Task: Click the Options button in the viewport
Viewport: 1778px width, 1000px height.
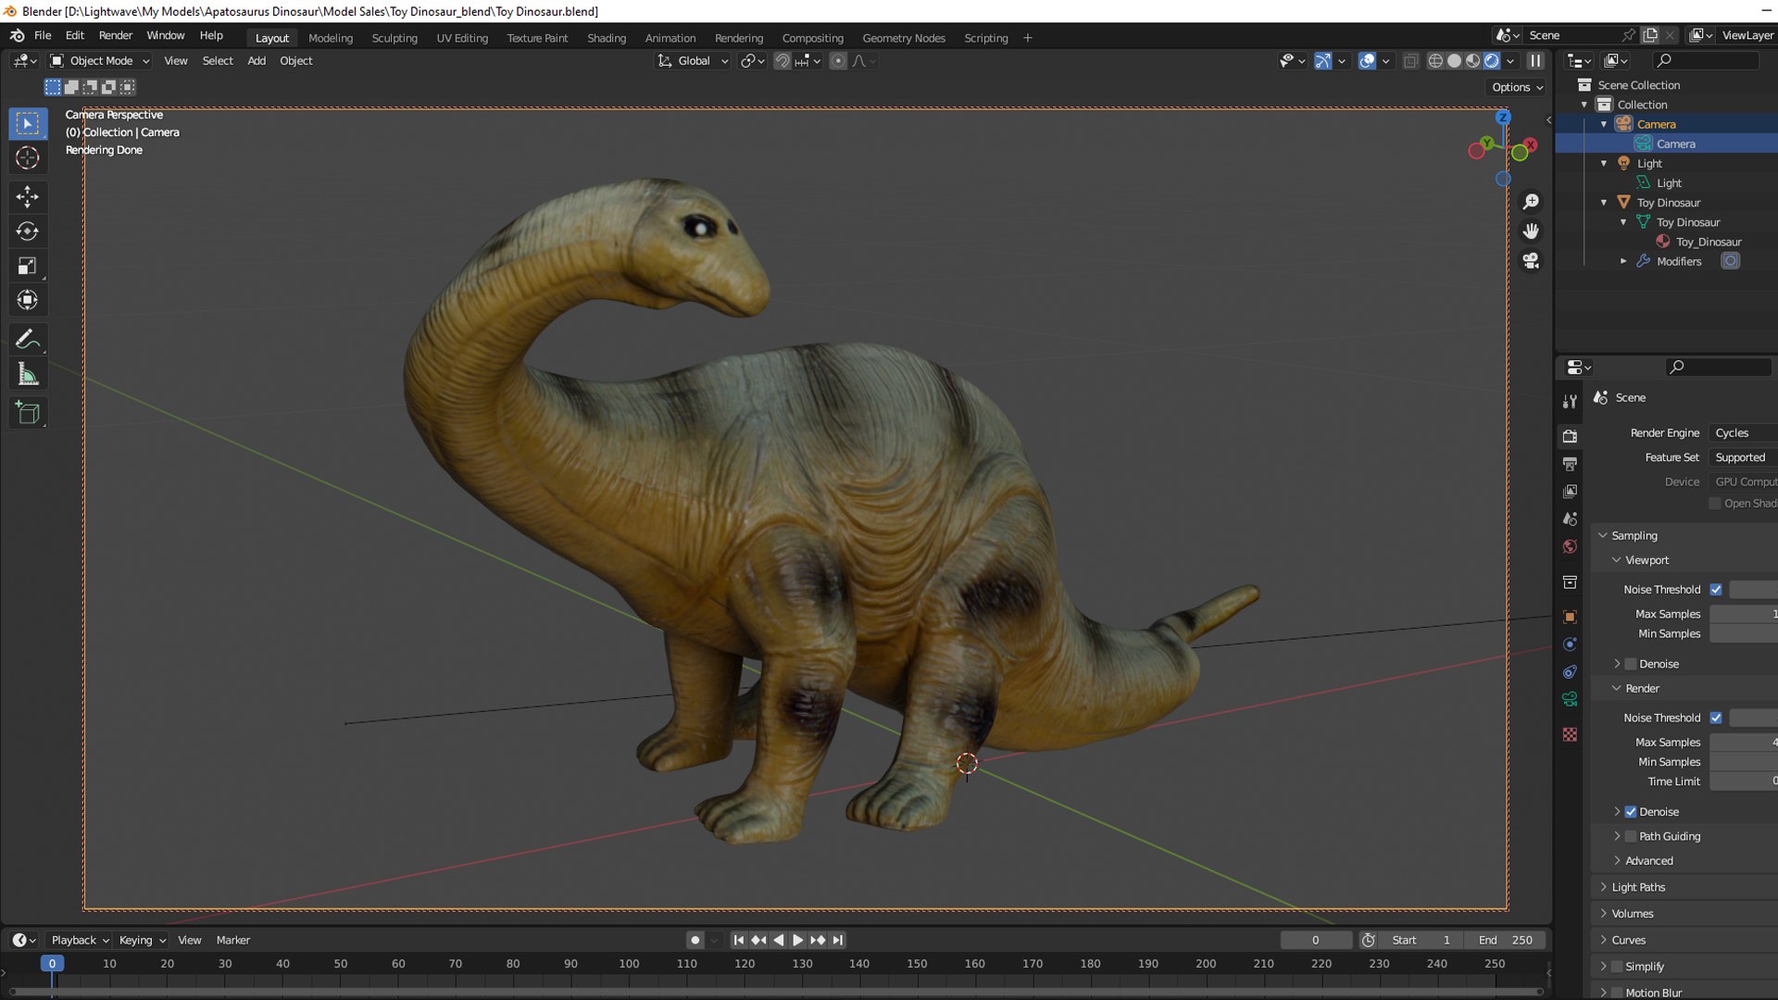Action: (1518, 87)
